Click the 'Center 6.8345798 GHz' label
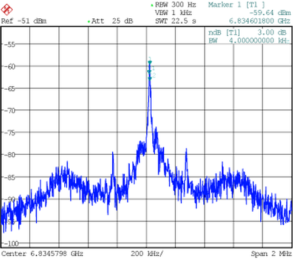This screenshot has width=293, height=261. point(42,254)
